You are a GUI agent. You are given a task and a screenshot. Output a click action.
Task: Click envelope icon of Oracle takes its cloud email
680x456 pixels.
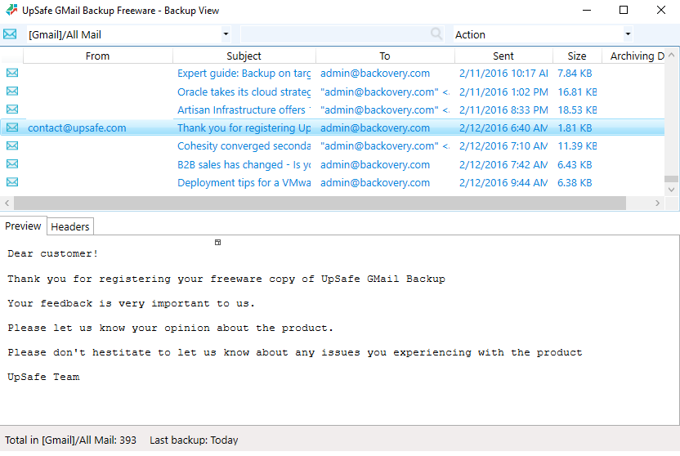coord(12,91)
